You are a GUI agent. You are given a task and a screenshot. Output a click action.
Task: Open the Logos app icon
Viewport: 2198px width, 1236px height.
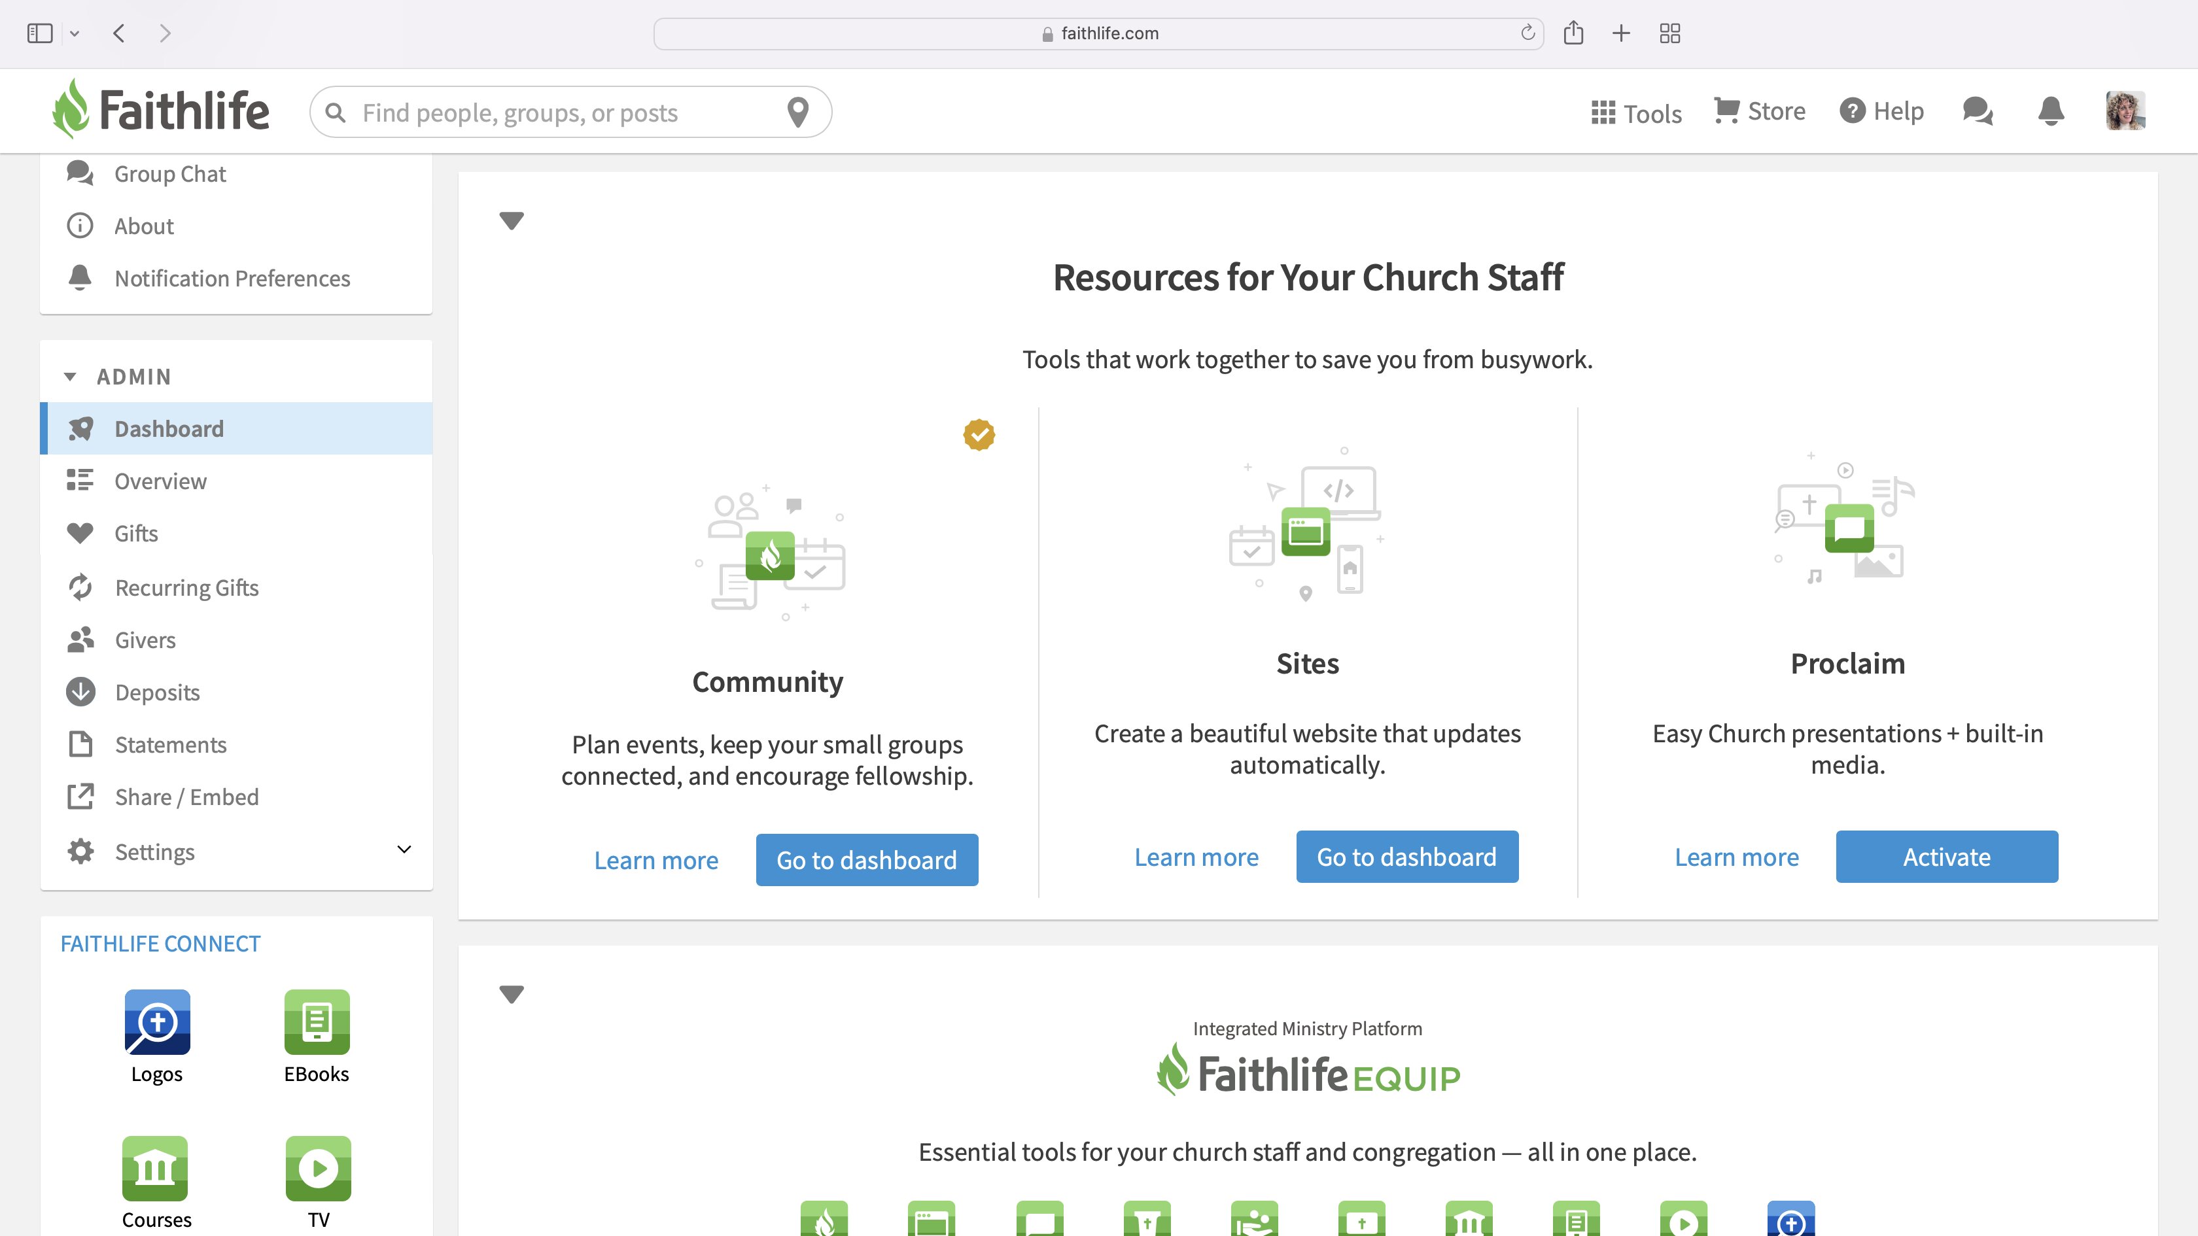[157, 1021]
